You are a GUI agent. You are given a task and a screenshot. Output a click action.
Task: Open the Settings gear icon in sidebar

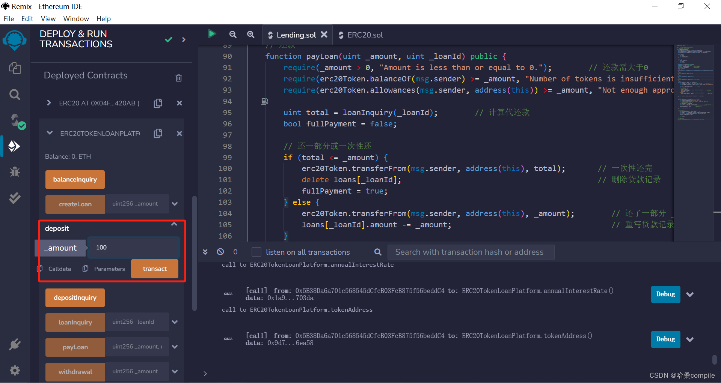click(x=15, y=371)
